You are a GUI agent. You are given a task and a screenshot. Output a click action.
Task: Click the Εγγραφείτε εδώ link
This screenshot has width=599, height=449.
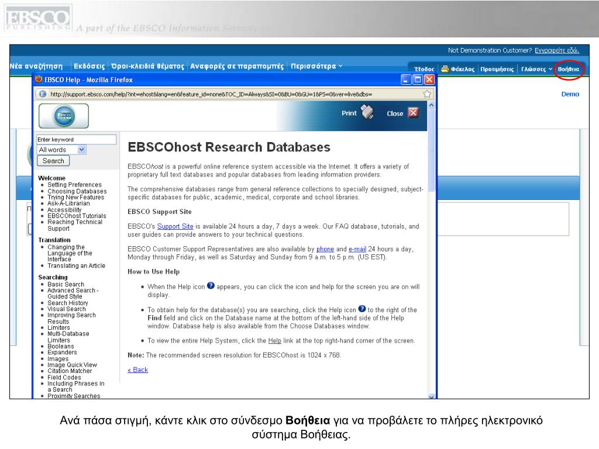point(557,50)
